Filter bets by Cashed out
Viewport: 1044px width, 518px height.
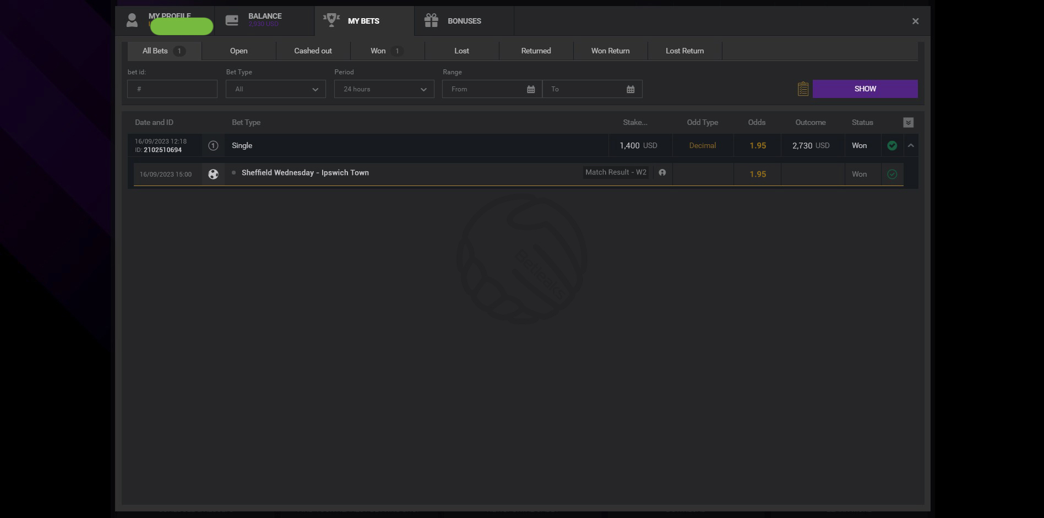[313, 51]
